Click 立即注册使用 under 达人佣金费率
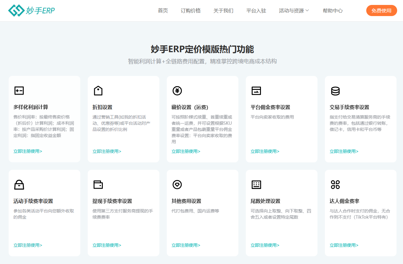This screenshot has height=264, width=403. (x=344, y=245)
